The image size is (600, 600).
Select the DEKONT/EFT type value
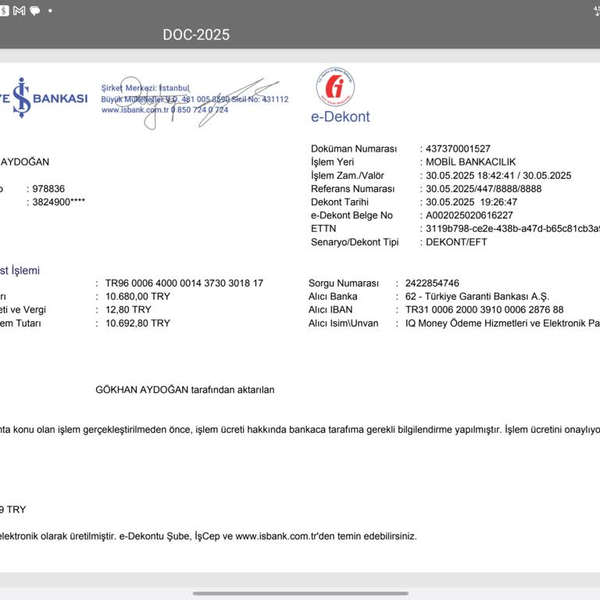[456, 242]
